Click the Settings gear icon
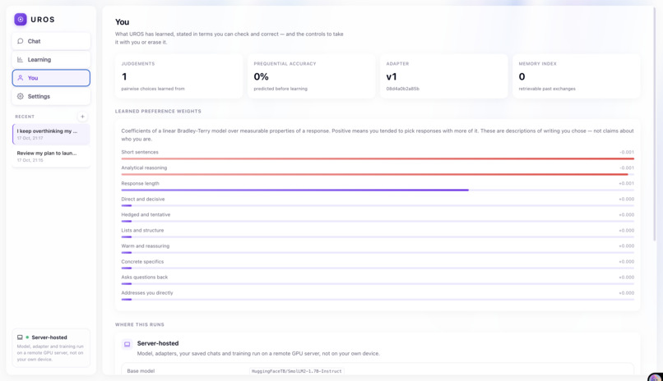 point(21,96)
